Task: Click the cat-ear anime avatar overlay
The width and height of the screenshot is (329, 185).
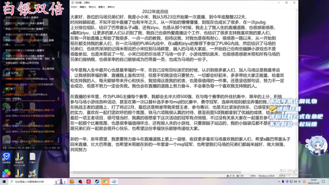Action: (x=317, y=146)
